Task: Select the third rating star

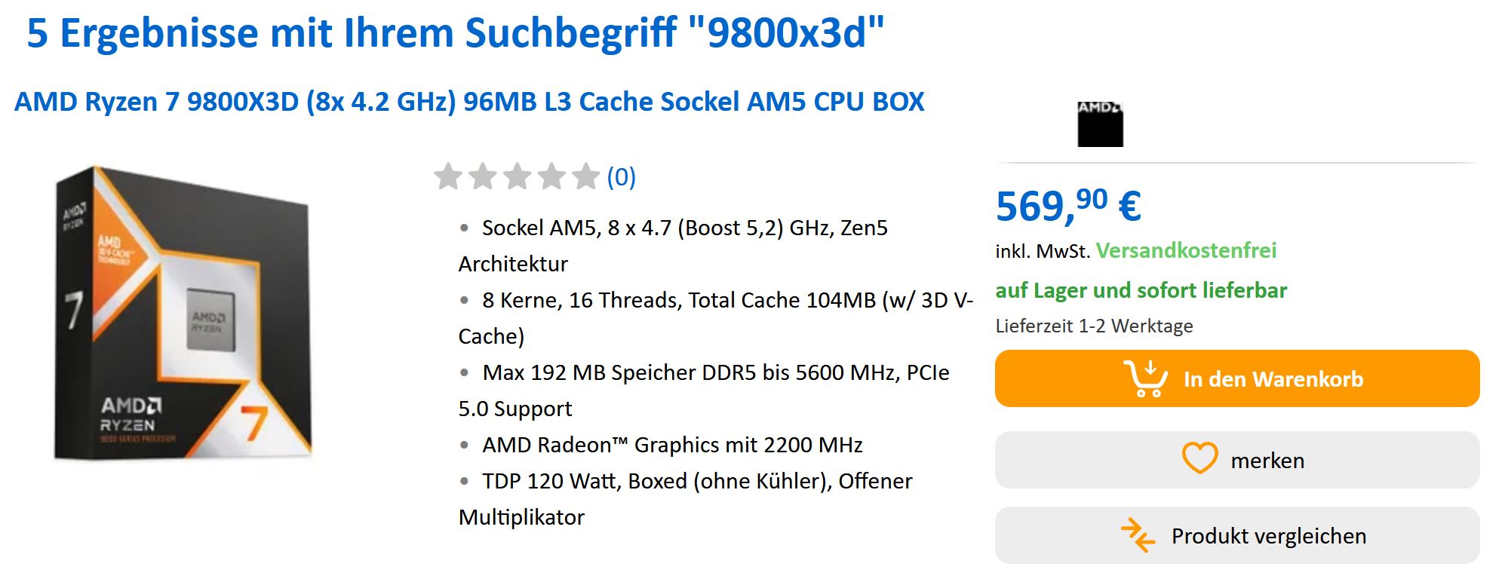Action: [x=518, y=177]
